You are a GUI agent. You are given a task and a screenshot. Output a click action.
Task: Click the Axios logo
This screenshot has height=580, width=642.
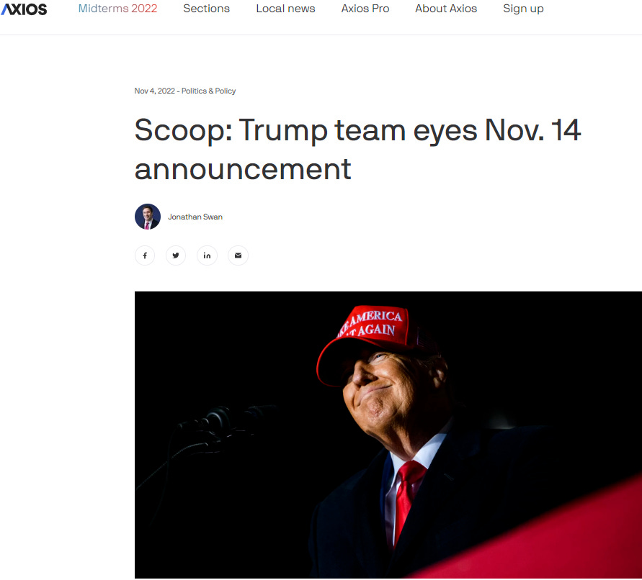[24, 9]
